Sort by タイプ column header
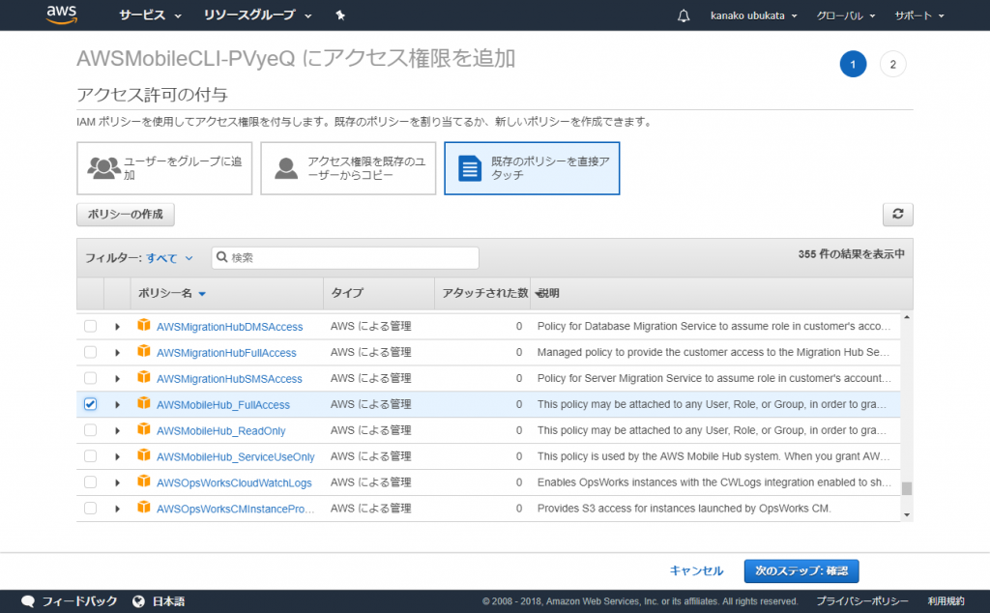The width and height of the screenshot is (990, 613). [x=347, y=293]
